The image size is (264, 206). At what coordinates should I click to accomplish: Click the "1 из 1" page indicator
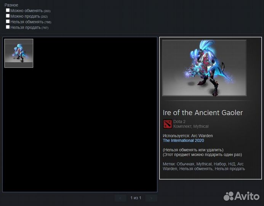pos(136,198)
